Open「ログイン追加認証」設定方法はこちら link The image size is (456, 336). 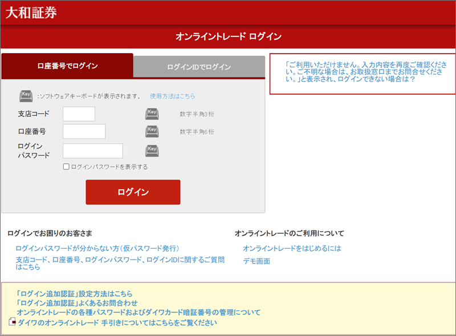pos(75,294)
